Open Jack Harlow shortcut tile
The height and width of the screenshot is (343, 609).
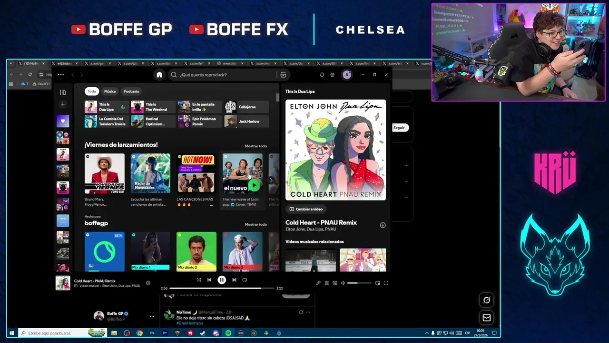point(246,121)
